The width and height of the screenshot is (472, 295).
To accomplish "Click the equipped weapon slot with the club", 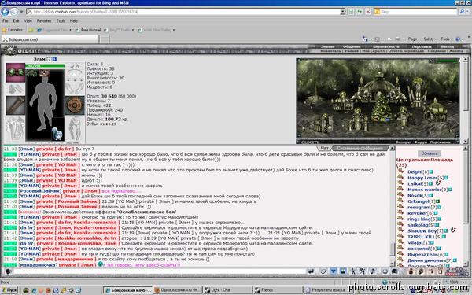I will tap(16, 105).
